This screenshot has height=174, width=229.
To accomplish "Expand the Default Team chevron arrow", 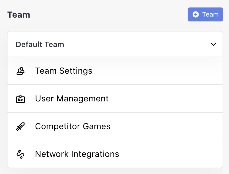I will [213, 44].
